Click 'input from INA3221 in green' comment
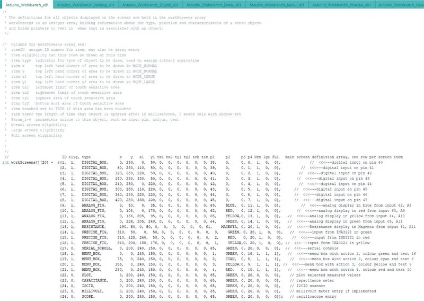 click(x=342, y=232)
